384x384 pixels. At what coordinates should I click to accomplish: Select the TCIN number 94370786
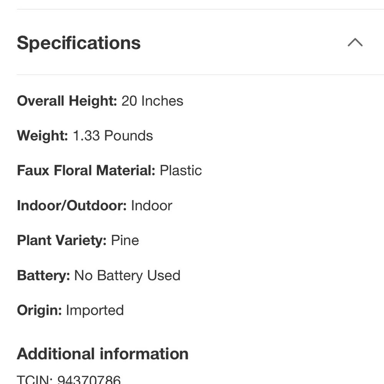click(89, 379)
